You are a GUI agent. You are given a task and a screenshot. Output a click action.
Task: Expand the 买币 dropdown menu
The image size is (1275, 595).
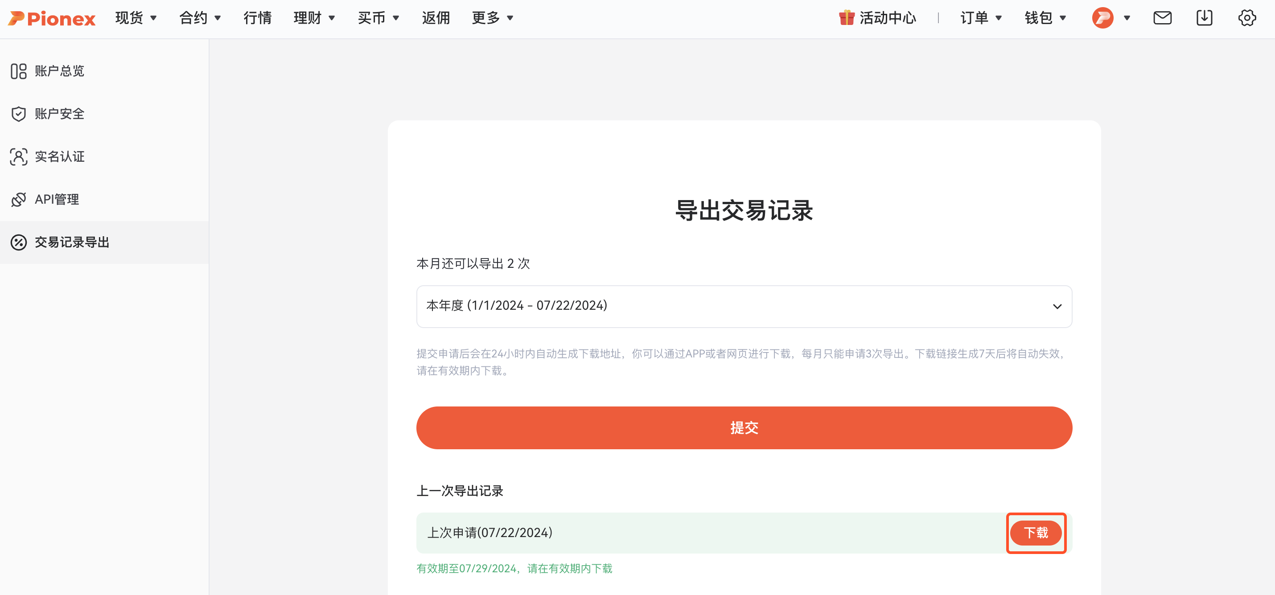click(378, 18)
